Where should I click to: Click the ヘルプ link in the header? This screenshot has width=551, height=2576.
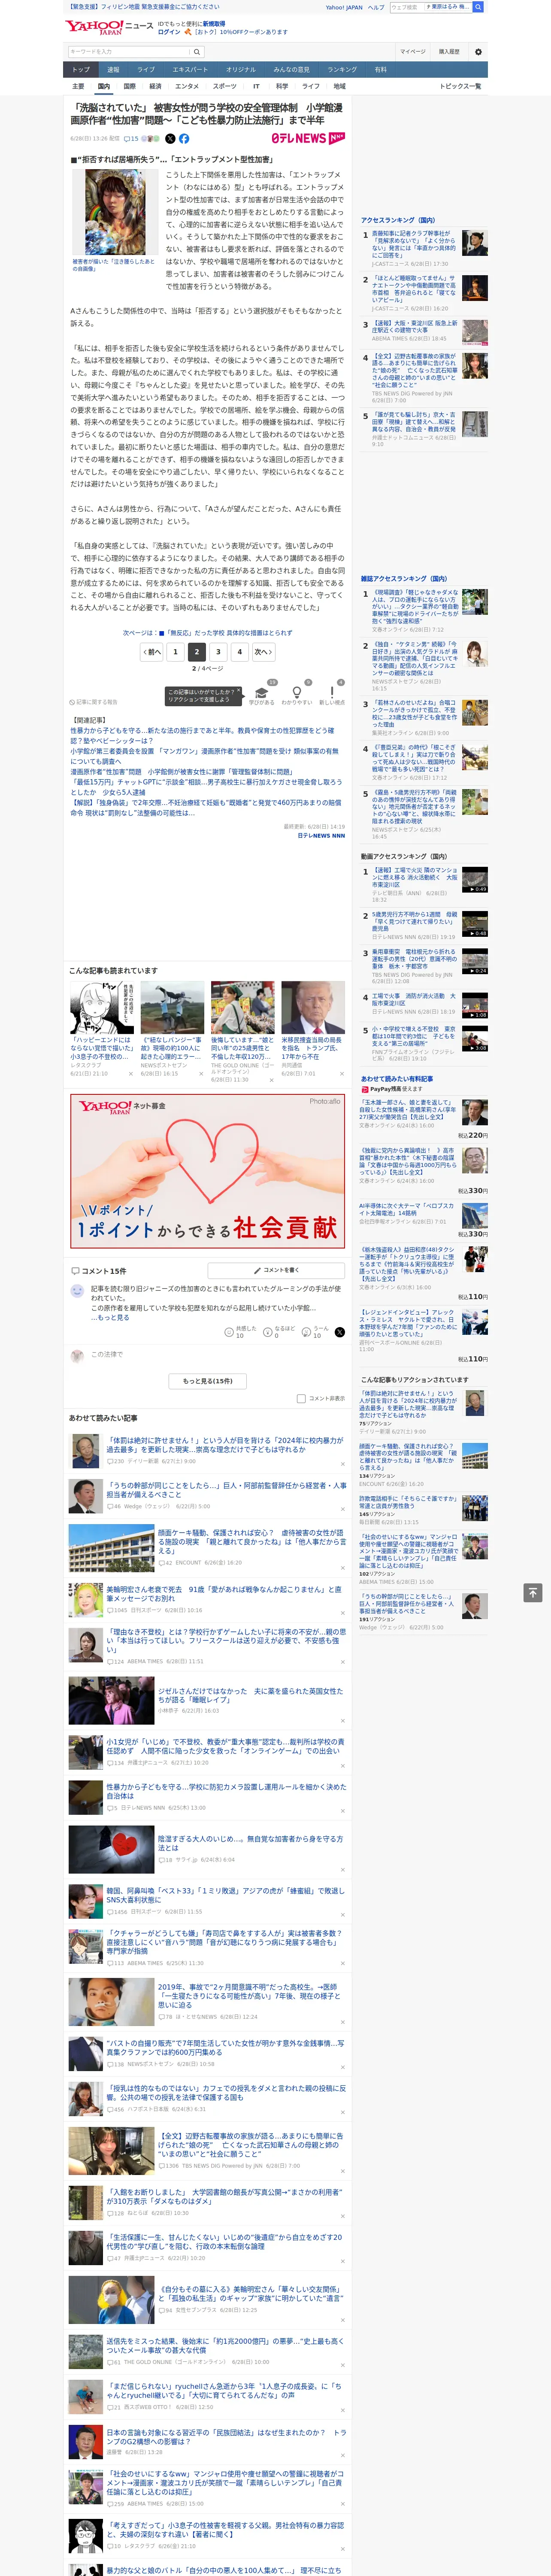(x=376, y=7)
